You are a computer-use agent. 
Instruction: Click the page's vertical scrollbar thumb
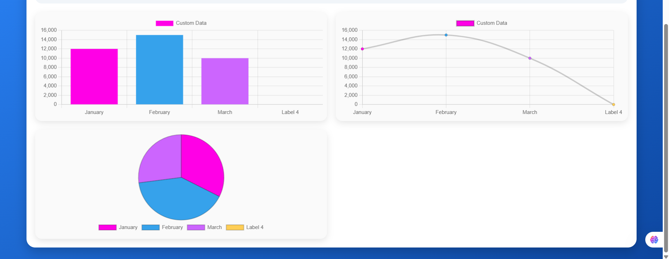(666, 138)
